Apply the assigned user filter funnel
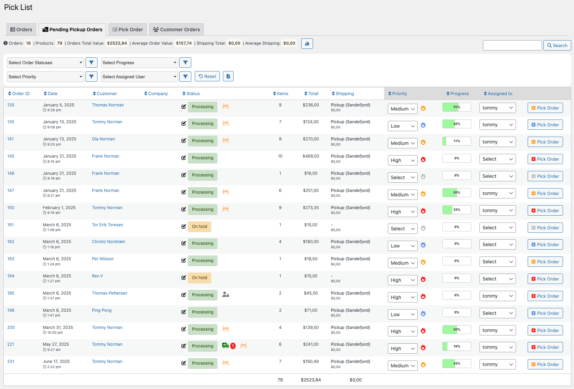Image resolution: width=574 pixels, height=389 pixels. (185, 77)
